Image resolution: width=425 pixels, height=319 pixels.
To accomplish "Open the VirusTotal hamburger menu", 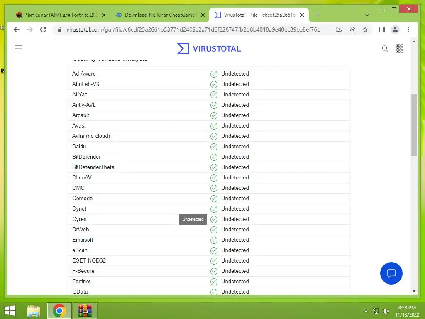I will click(x=19, y=49).
